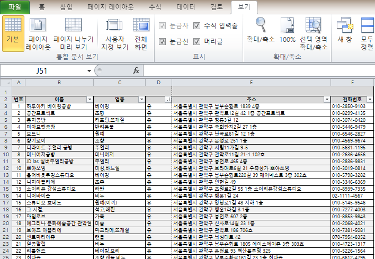Image resolution: width=375 pixels, height=259 pixels.
Task: Toggle the Formula Bar (수식 입력줄) checkbox
Action: (197, 25)
